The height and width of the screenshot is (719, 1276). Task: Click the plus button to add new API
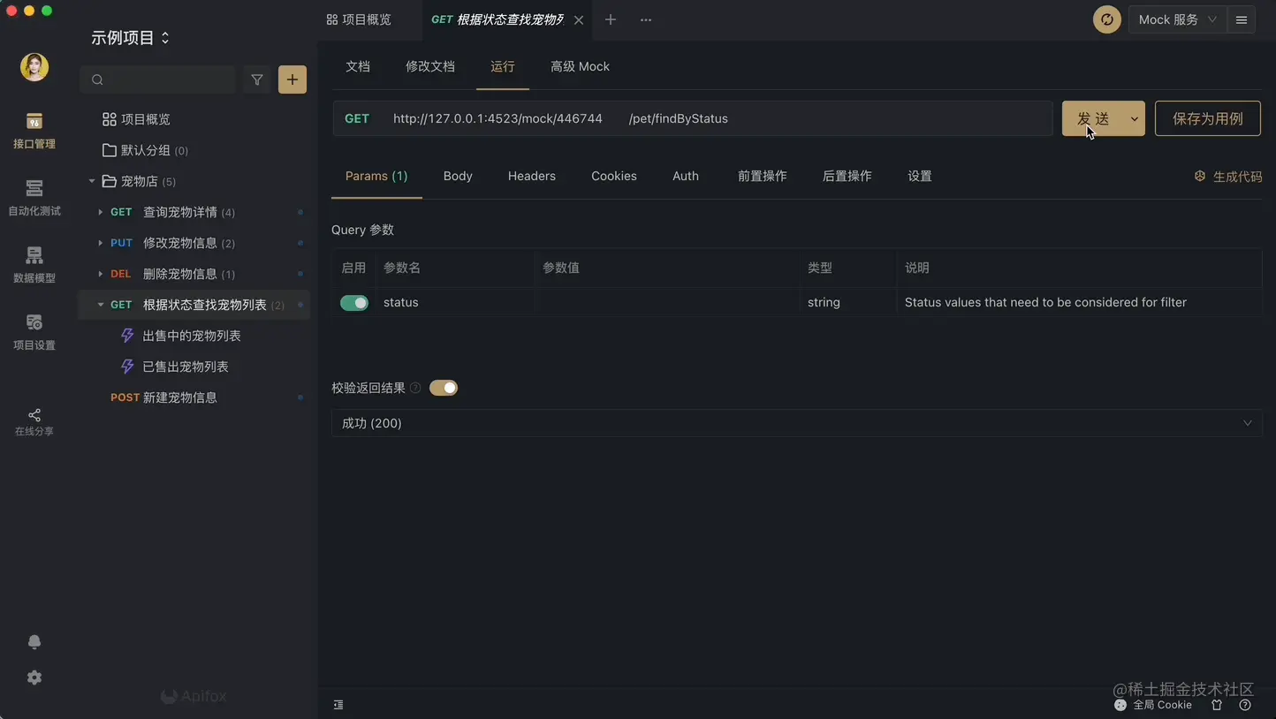[x=292, y=79]
